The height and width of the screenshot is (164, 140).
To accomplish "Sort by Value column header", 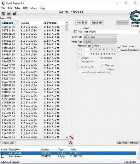I will [31, 23].
